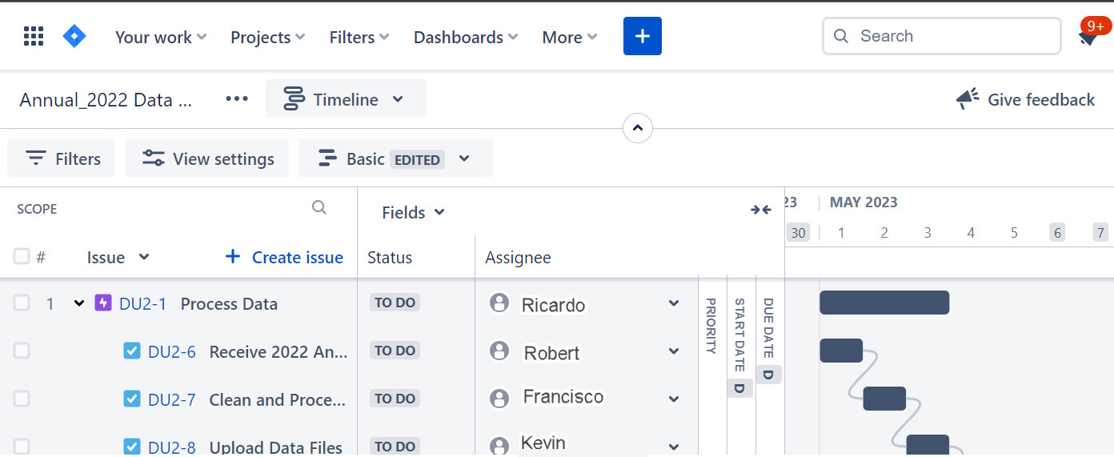
Task: Open the Fields dropdown
Action: pos(413,212)
